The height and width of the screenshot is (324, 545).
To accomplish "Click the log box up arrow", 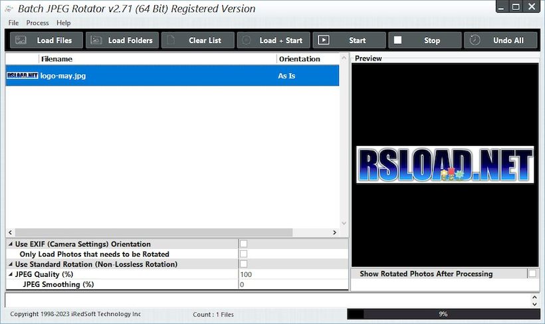I will point(534,297).
